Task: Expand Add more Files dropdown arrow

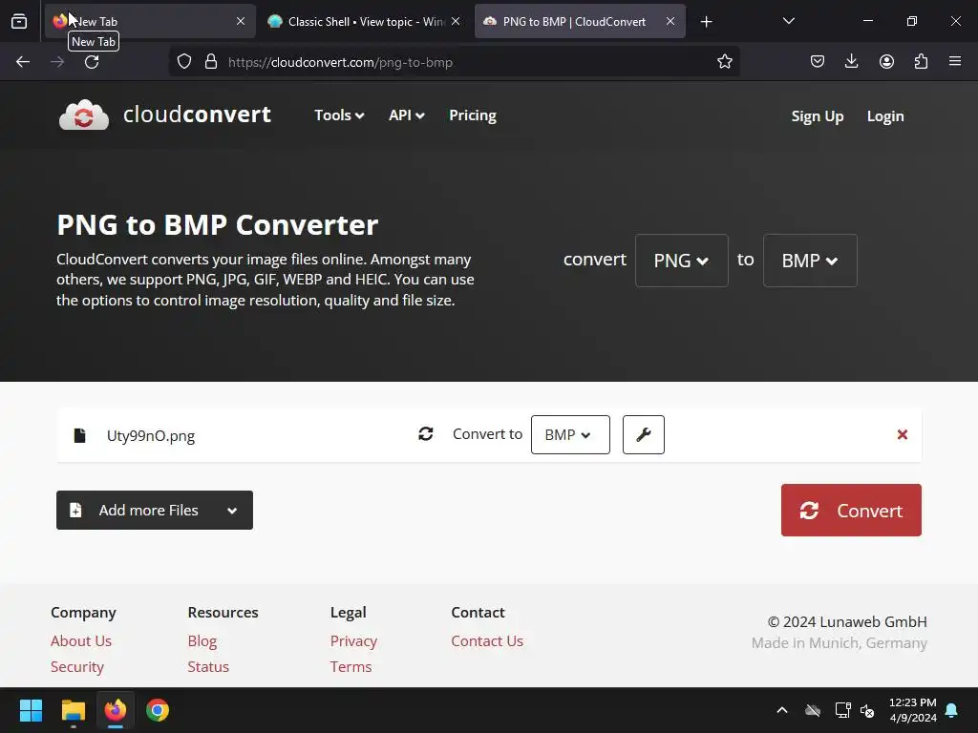Action: click(x=232, y=511)
